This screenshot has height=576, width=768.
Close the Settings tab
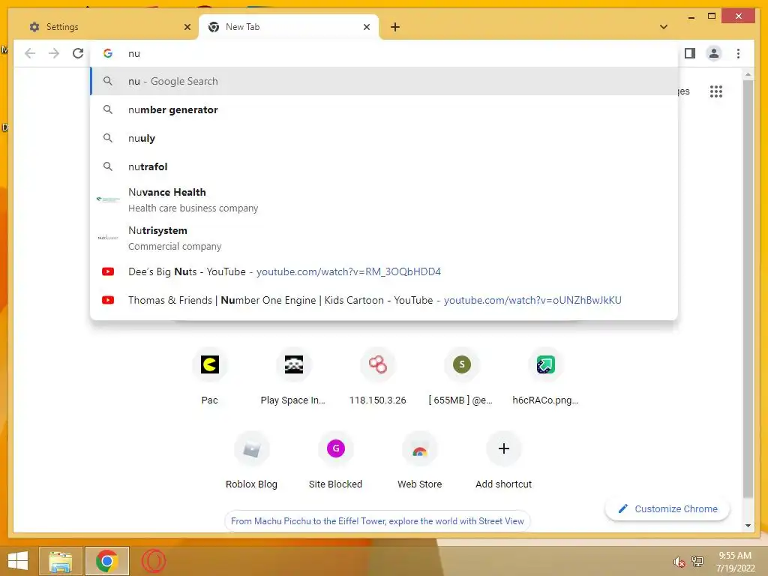coord(187,27)
